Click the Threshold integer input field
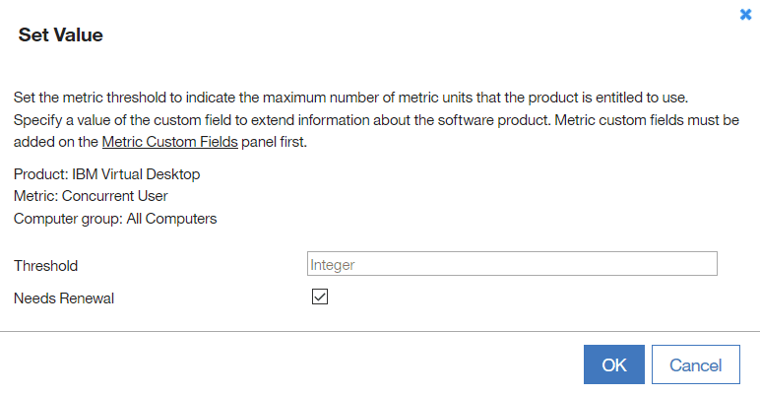 [512, 264]
